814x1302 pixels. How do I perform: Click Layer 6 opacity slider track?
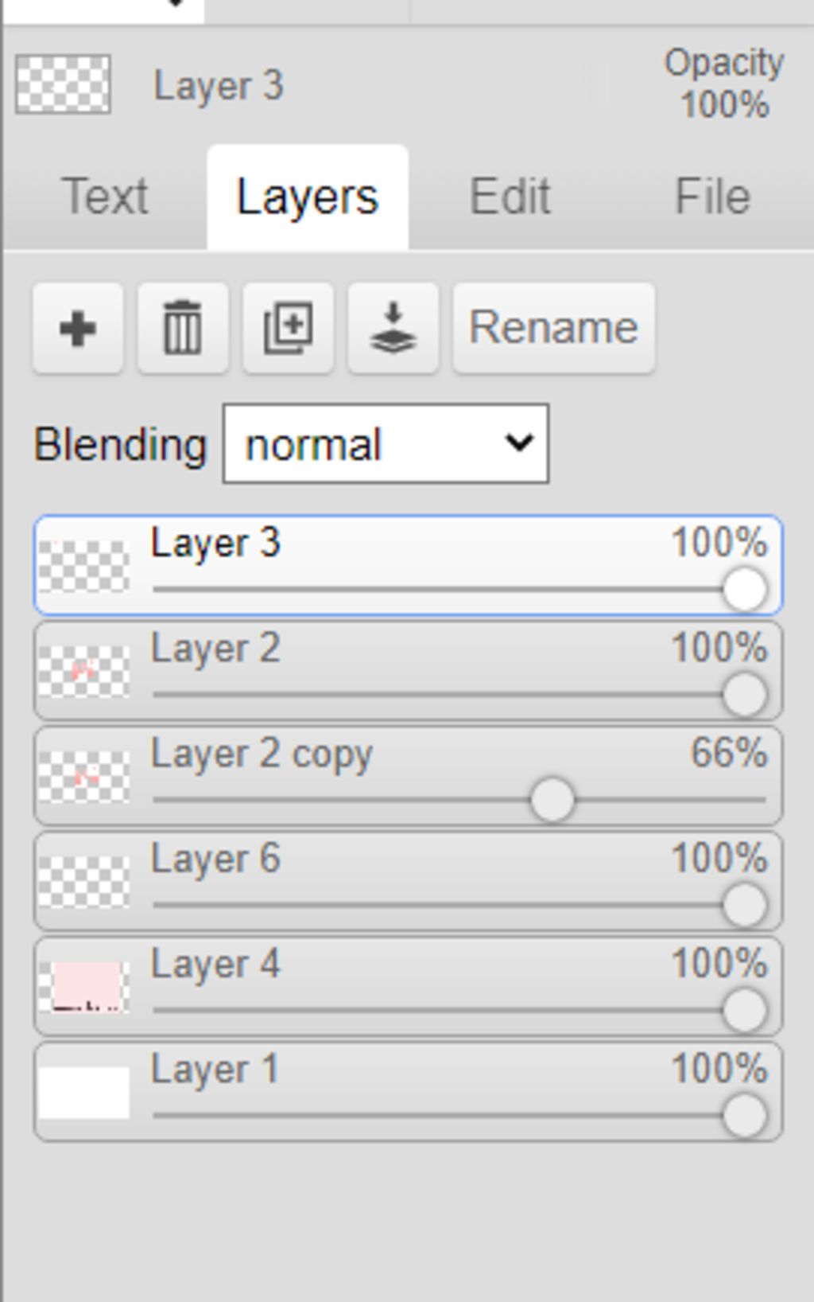pyautogui.click(x=437, y=905)
